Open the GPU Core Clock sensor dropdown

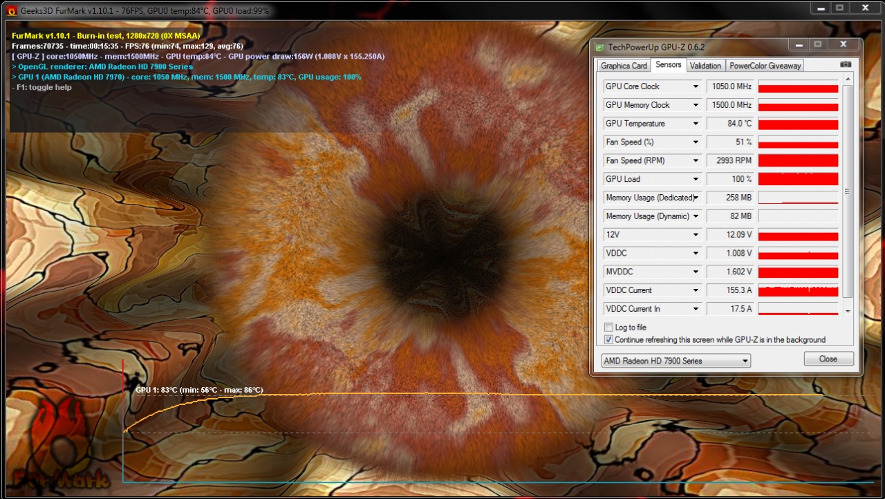coord(696,86)
